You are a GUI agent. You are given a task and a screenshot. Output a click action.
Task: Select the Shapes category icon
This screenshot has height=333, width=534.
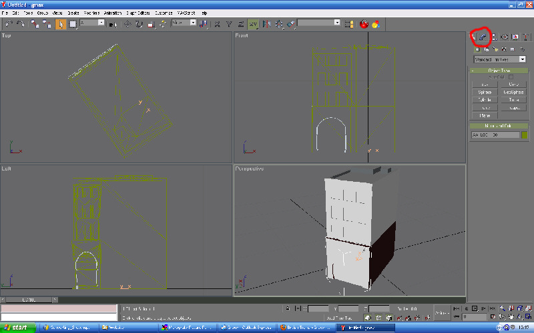click(x=487, y=49)
